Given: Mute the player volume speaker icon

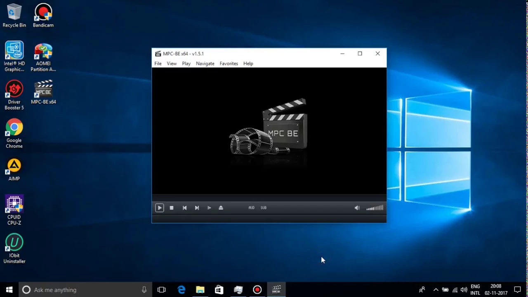Looking at the screenshot, I should [357, 208].
